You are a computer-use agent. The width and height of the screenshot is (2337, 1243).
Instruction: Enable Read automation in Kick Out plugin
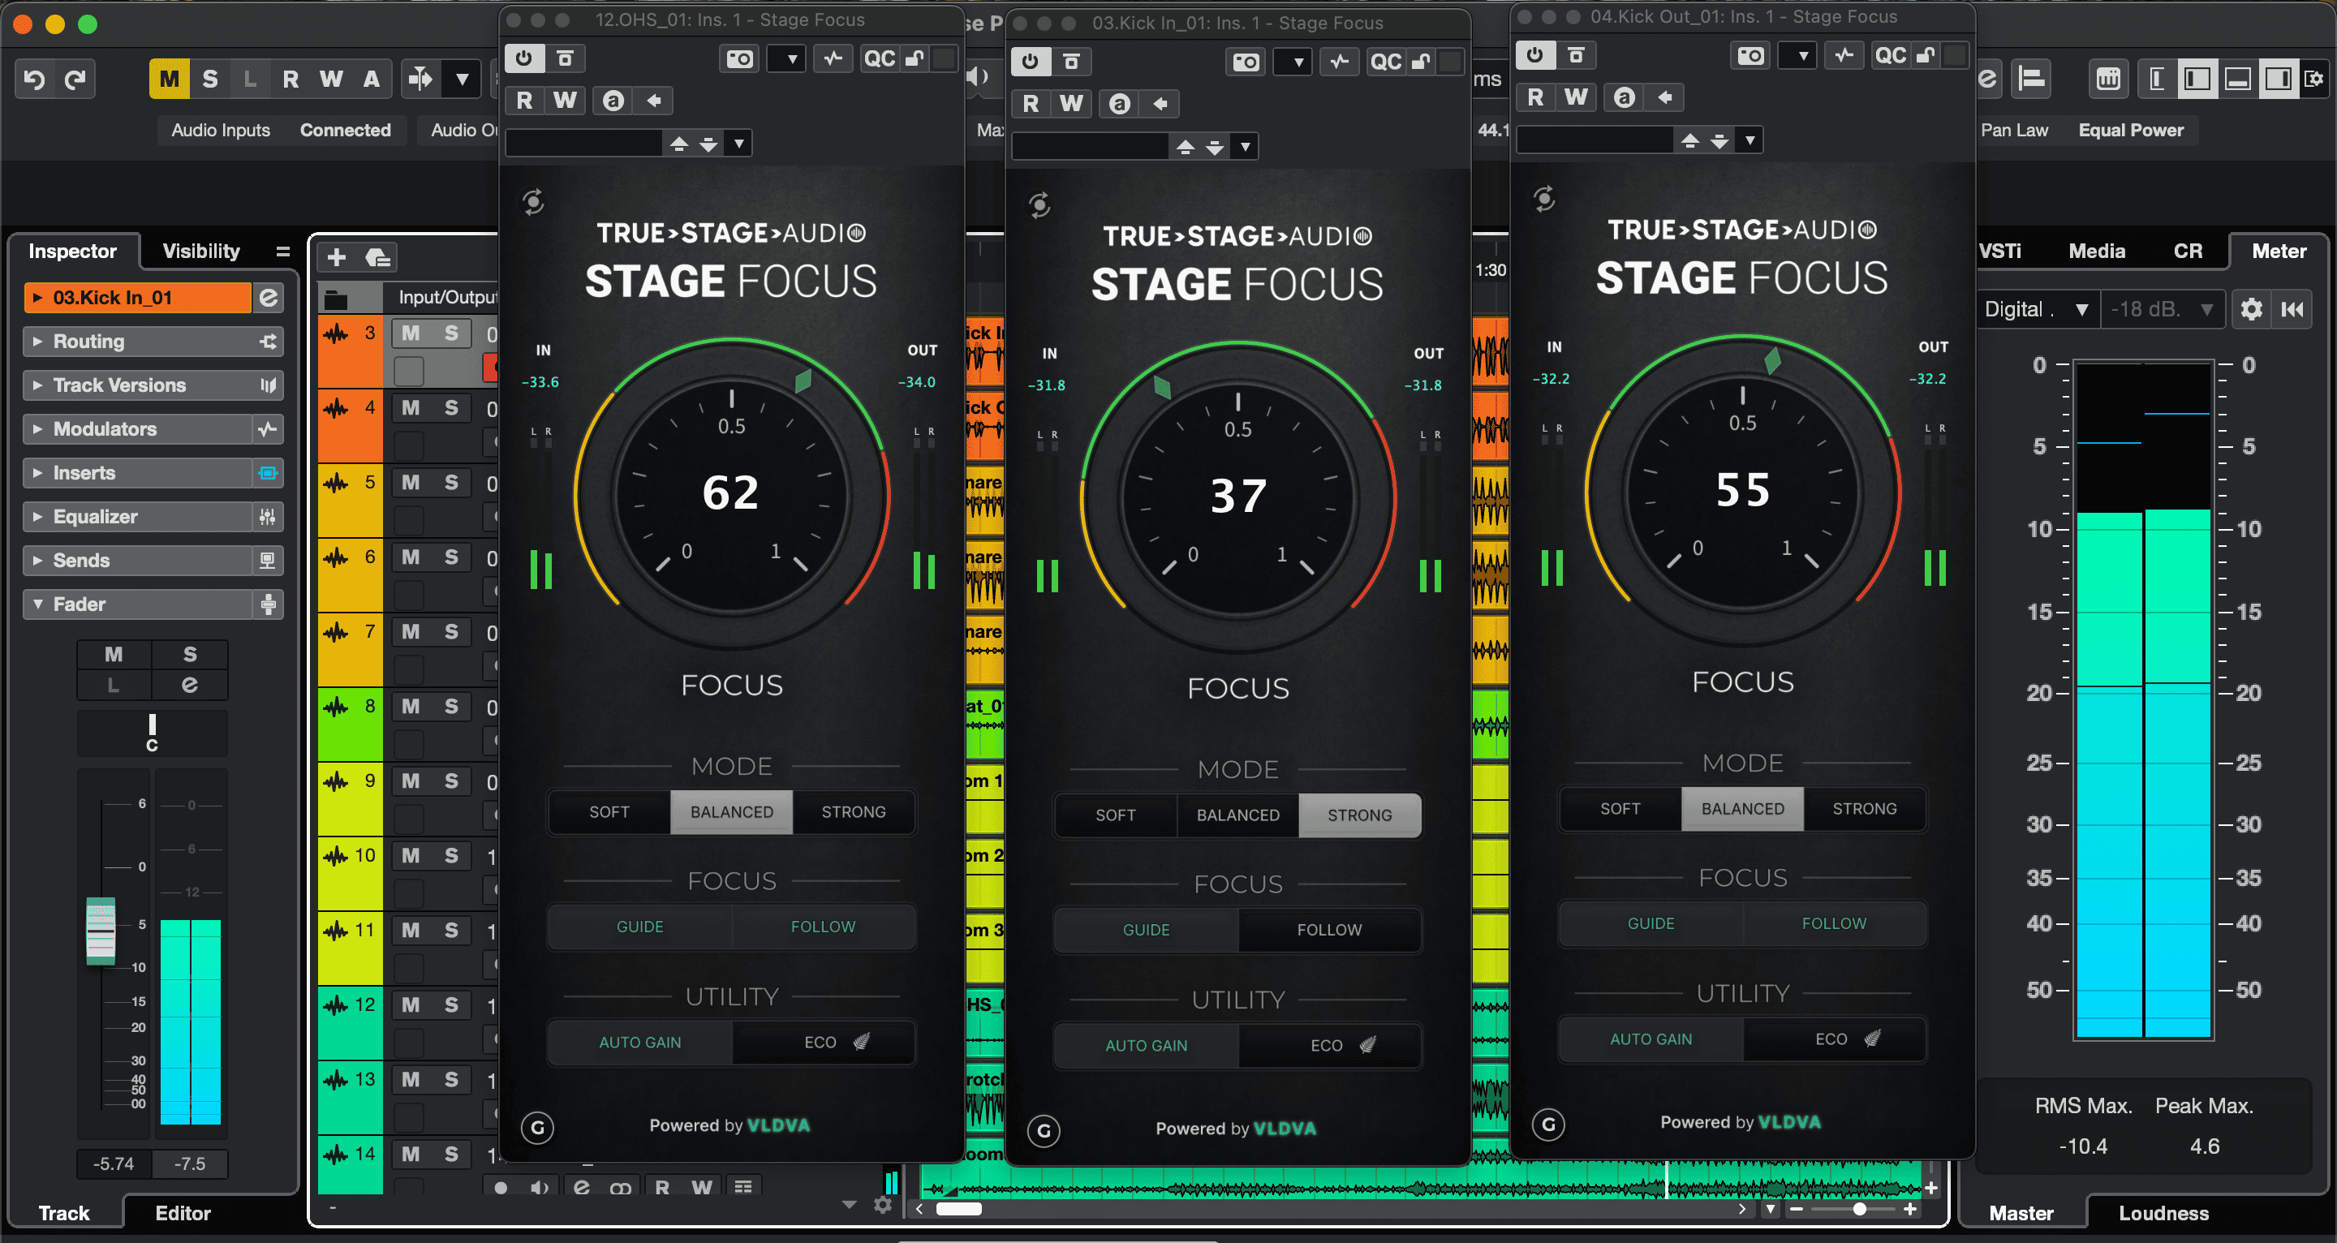point(1535,97)
